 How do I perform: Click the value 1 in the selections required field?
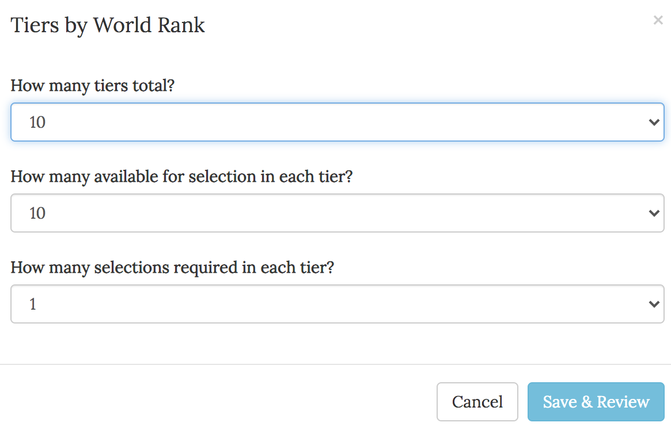pyautogui.click(x=33, y=305)
